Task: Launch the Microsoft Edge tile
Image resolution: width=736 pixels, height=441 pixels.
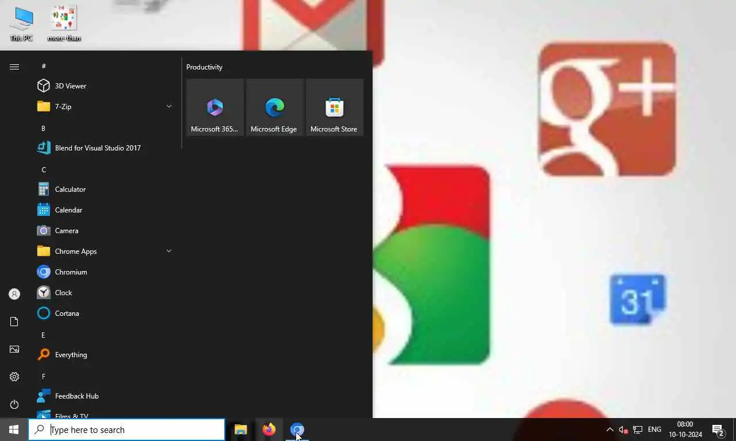Action: click(275, 107)
